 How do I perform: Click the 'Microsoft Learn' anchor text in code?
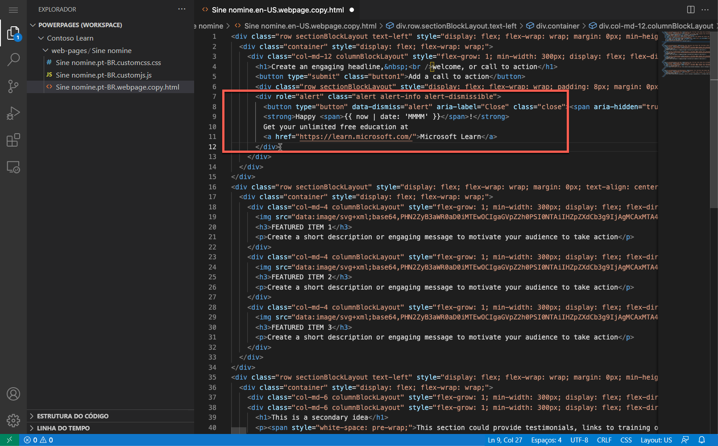450,137
